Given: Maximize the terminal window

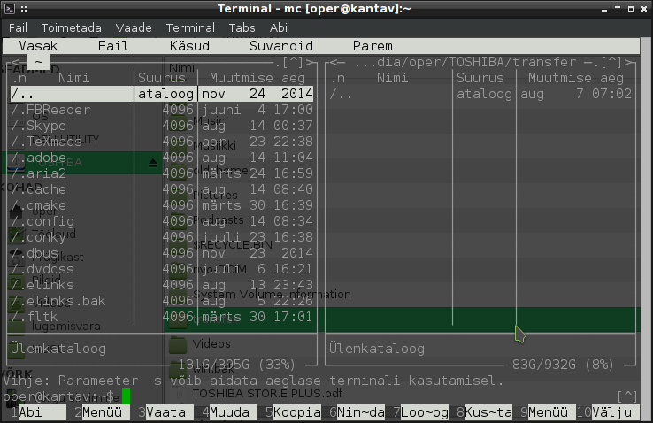Looking at the screenshot, I should pyautogui.click(x=631, y=9).
